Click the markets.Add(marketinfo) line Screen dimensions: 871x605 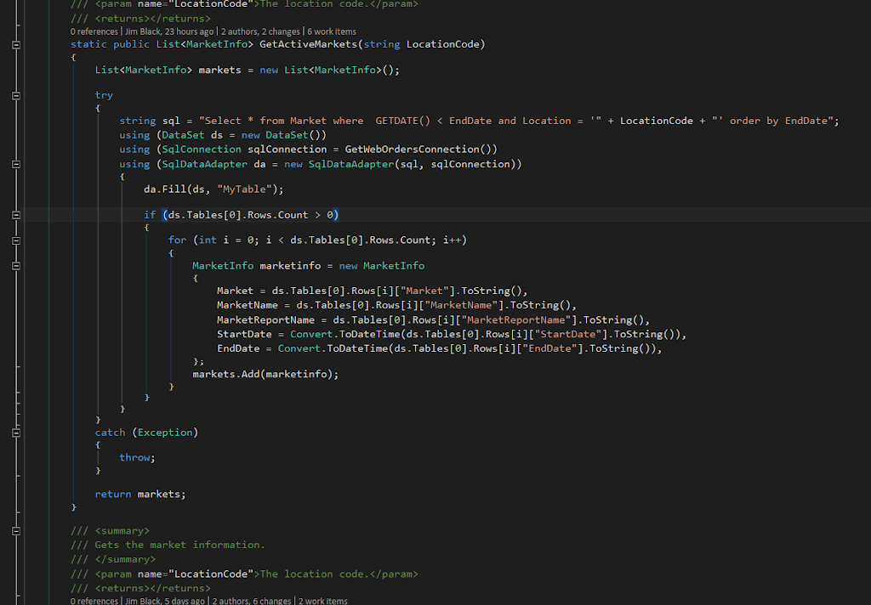click(265, 374)
